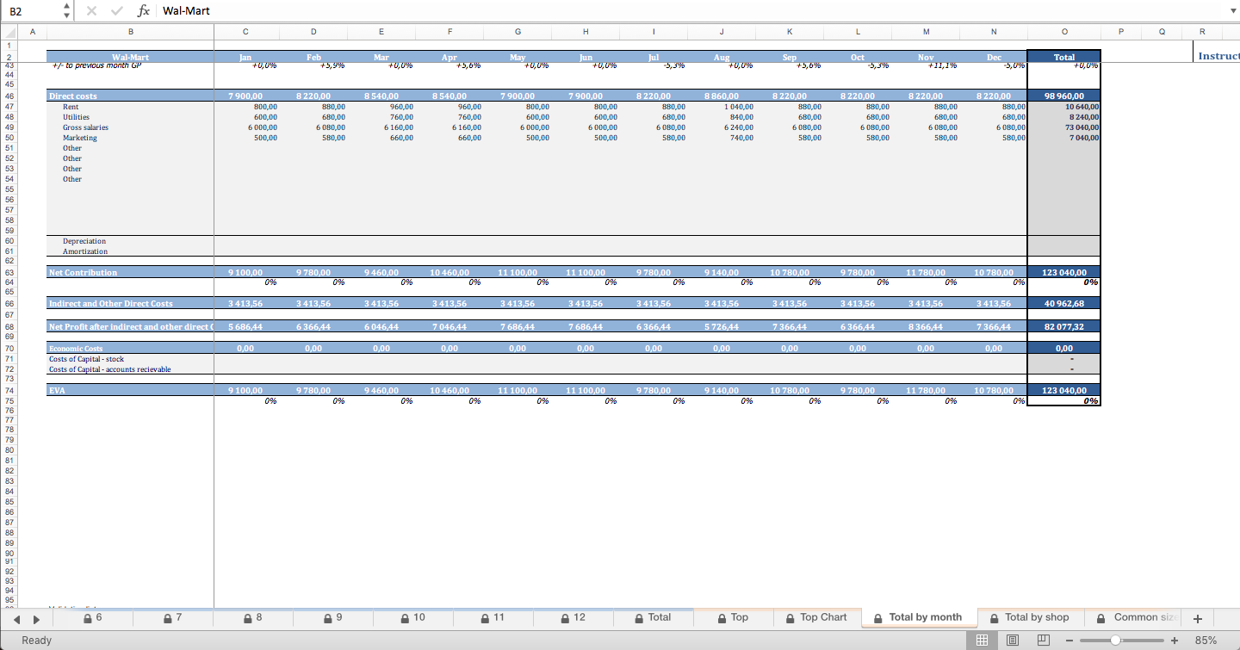The image size is (1240, 650).
Task: Zoom in with the plus button
Action: tap(1174, 641)
